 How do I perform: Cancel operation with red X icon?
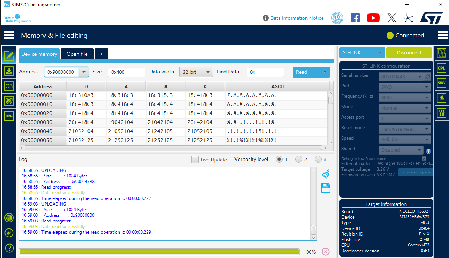[x=326, y=252]
